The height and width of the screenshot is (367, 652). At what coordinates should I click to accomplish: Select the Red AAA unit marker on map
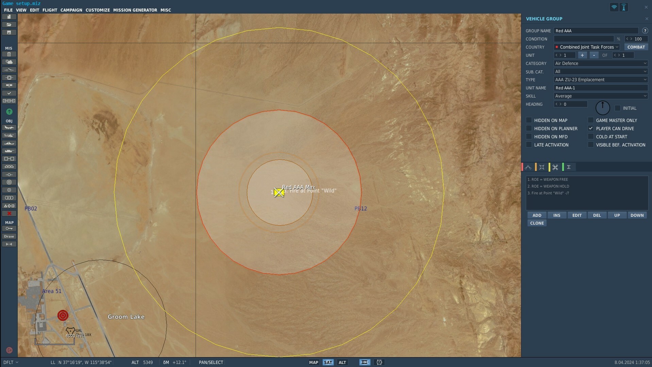(279, 192)
